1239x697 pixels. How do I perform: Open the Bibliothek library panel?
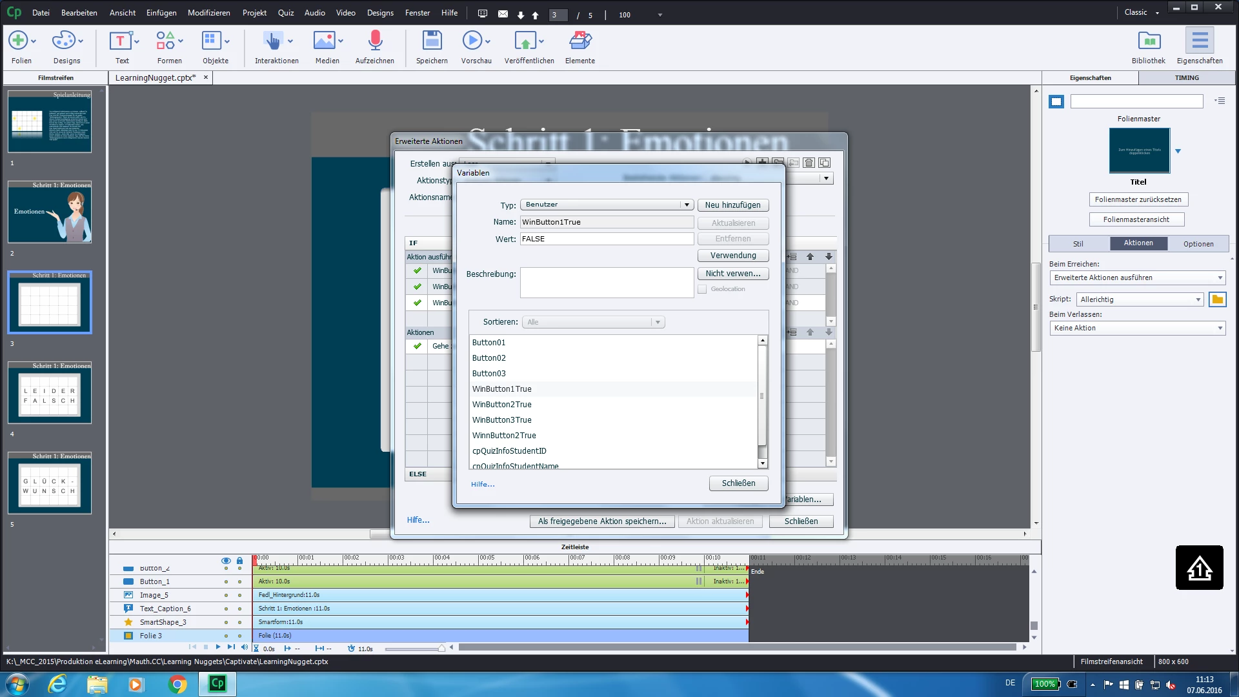[1148, 41]
